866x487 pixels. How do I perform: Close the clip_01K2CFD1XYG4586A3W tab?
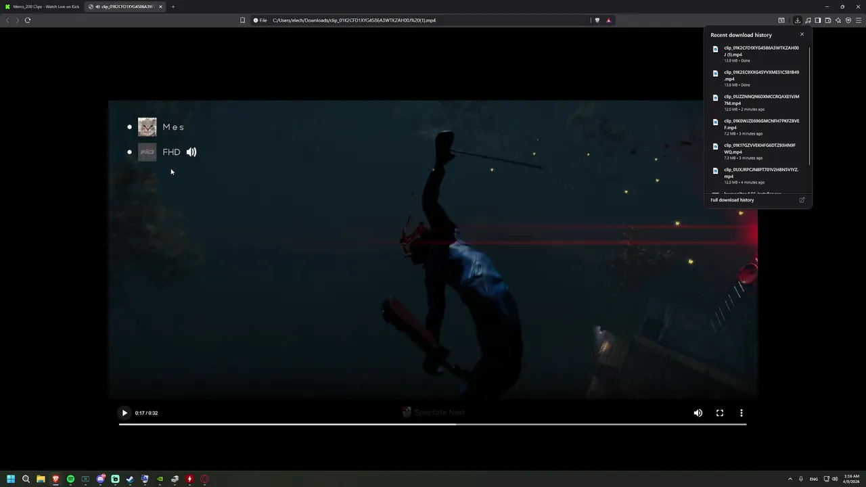[x=160, y=7]
